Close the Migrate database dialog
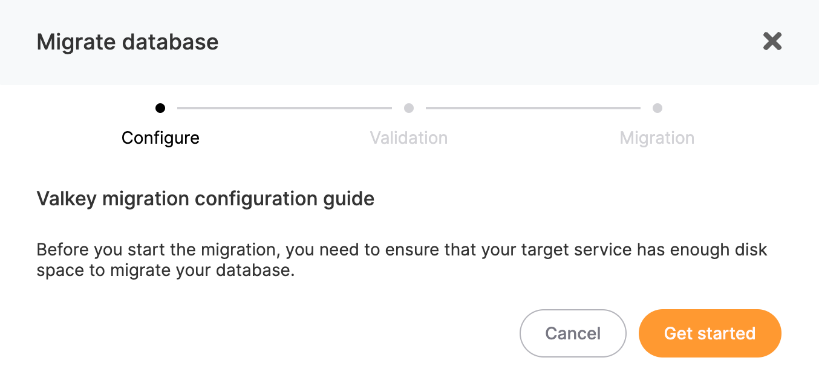 click(x=772, y=41)
